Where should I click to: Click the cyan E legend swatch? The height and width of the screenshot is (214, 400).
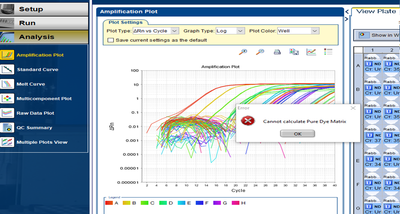click(181, 203)
